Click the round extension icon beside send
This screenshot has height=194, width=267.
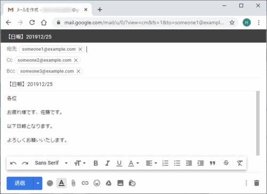click(x=50, y=183)
